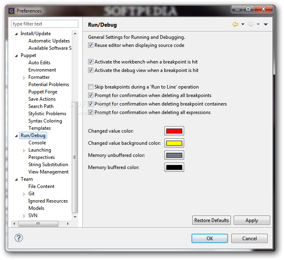The height and width of the screenshot is (260, 284).
Task: Click the forward navigation arrow icon
Action: tap(251, 24)
